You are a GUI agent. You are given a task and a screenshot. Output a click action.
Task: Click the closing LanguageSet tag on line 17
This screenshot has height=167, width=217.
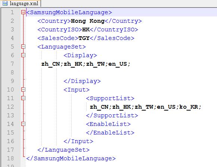coord(63,150)
